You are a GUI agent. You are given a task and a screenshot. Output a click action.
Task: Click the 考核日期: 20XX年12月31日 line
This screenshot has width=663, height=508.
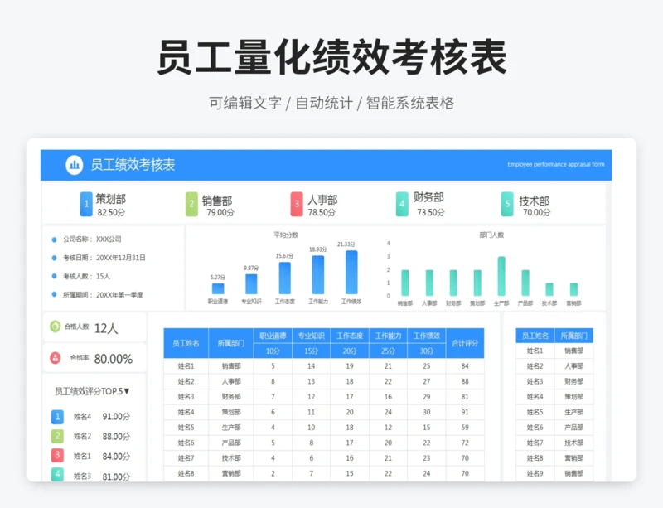tap(104, 258)
